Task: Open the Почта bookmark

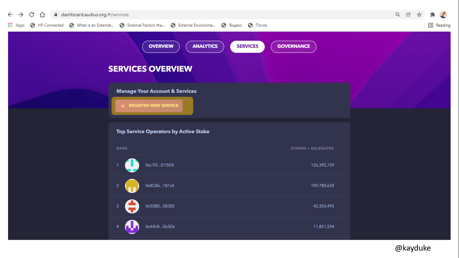Action: (x=257, y=25)
